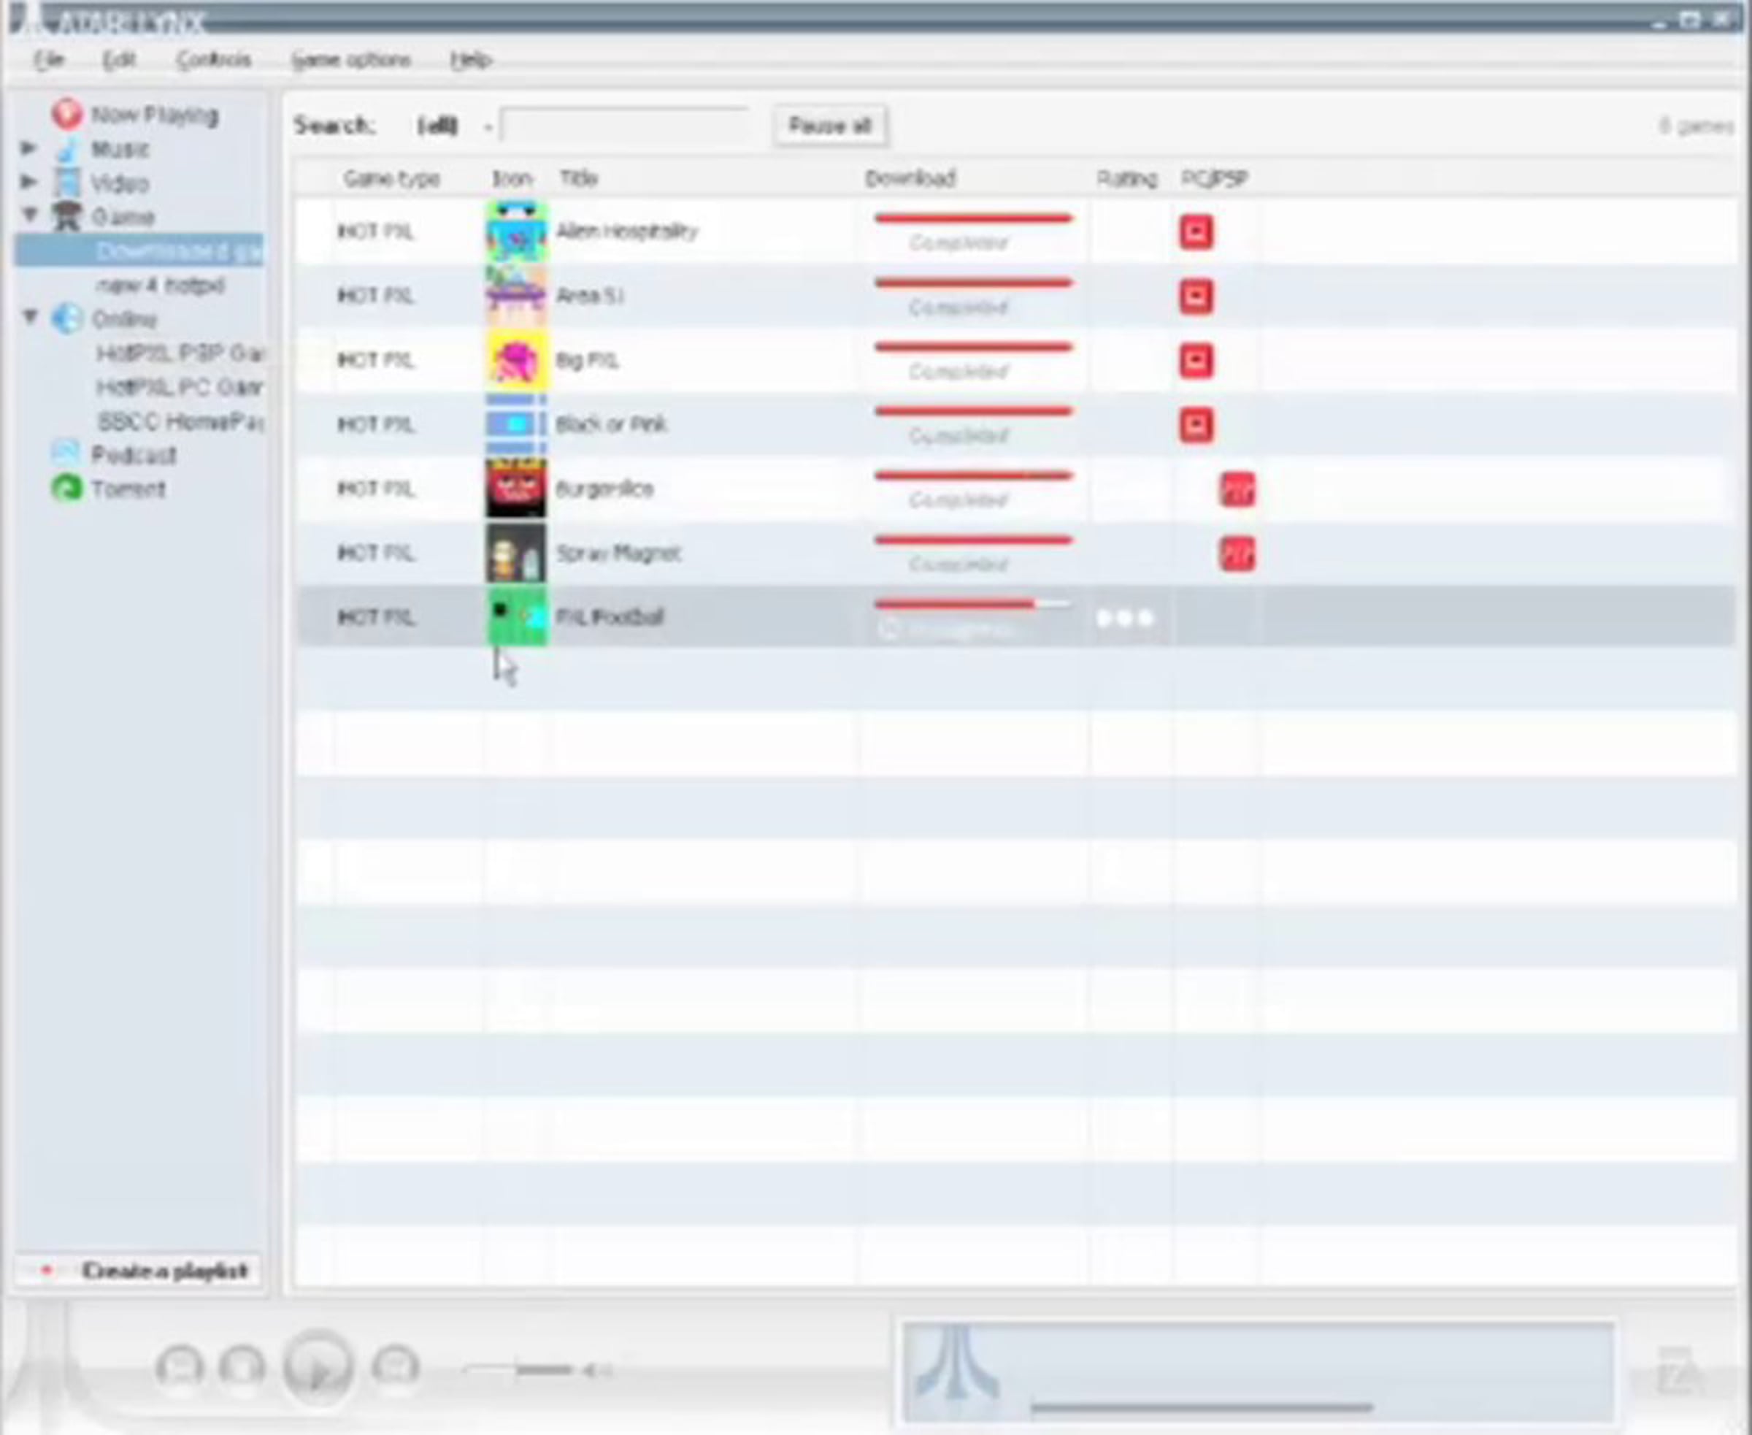Open HotPXL PC Games under Online

180,388
